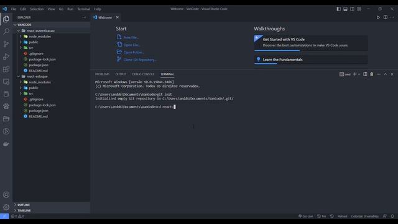This screenshot has width=398, height=224.
Task: Open Remote Explorer in activity bar
Action: 6,82
